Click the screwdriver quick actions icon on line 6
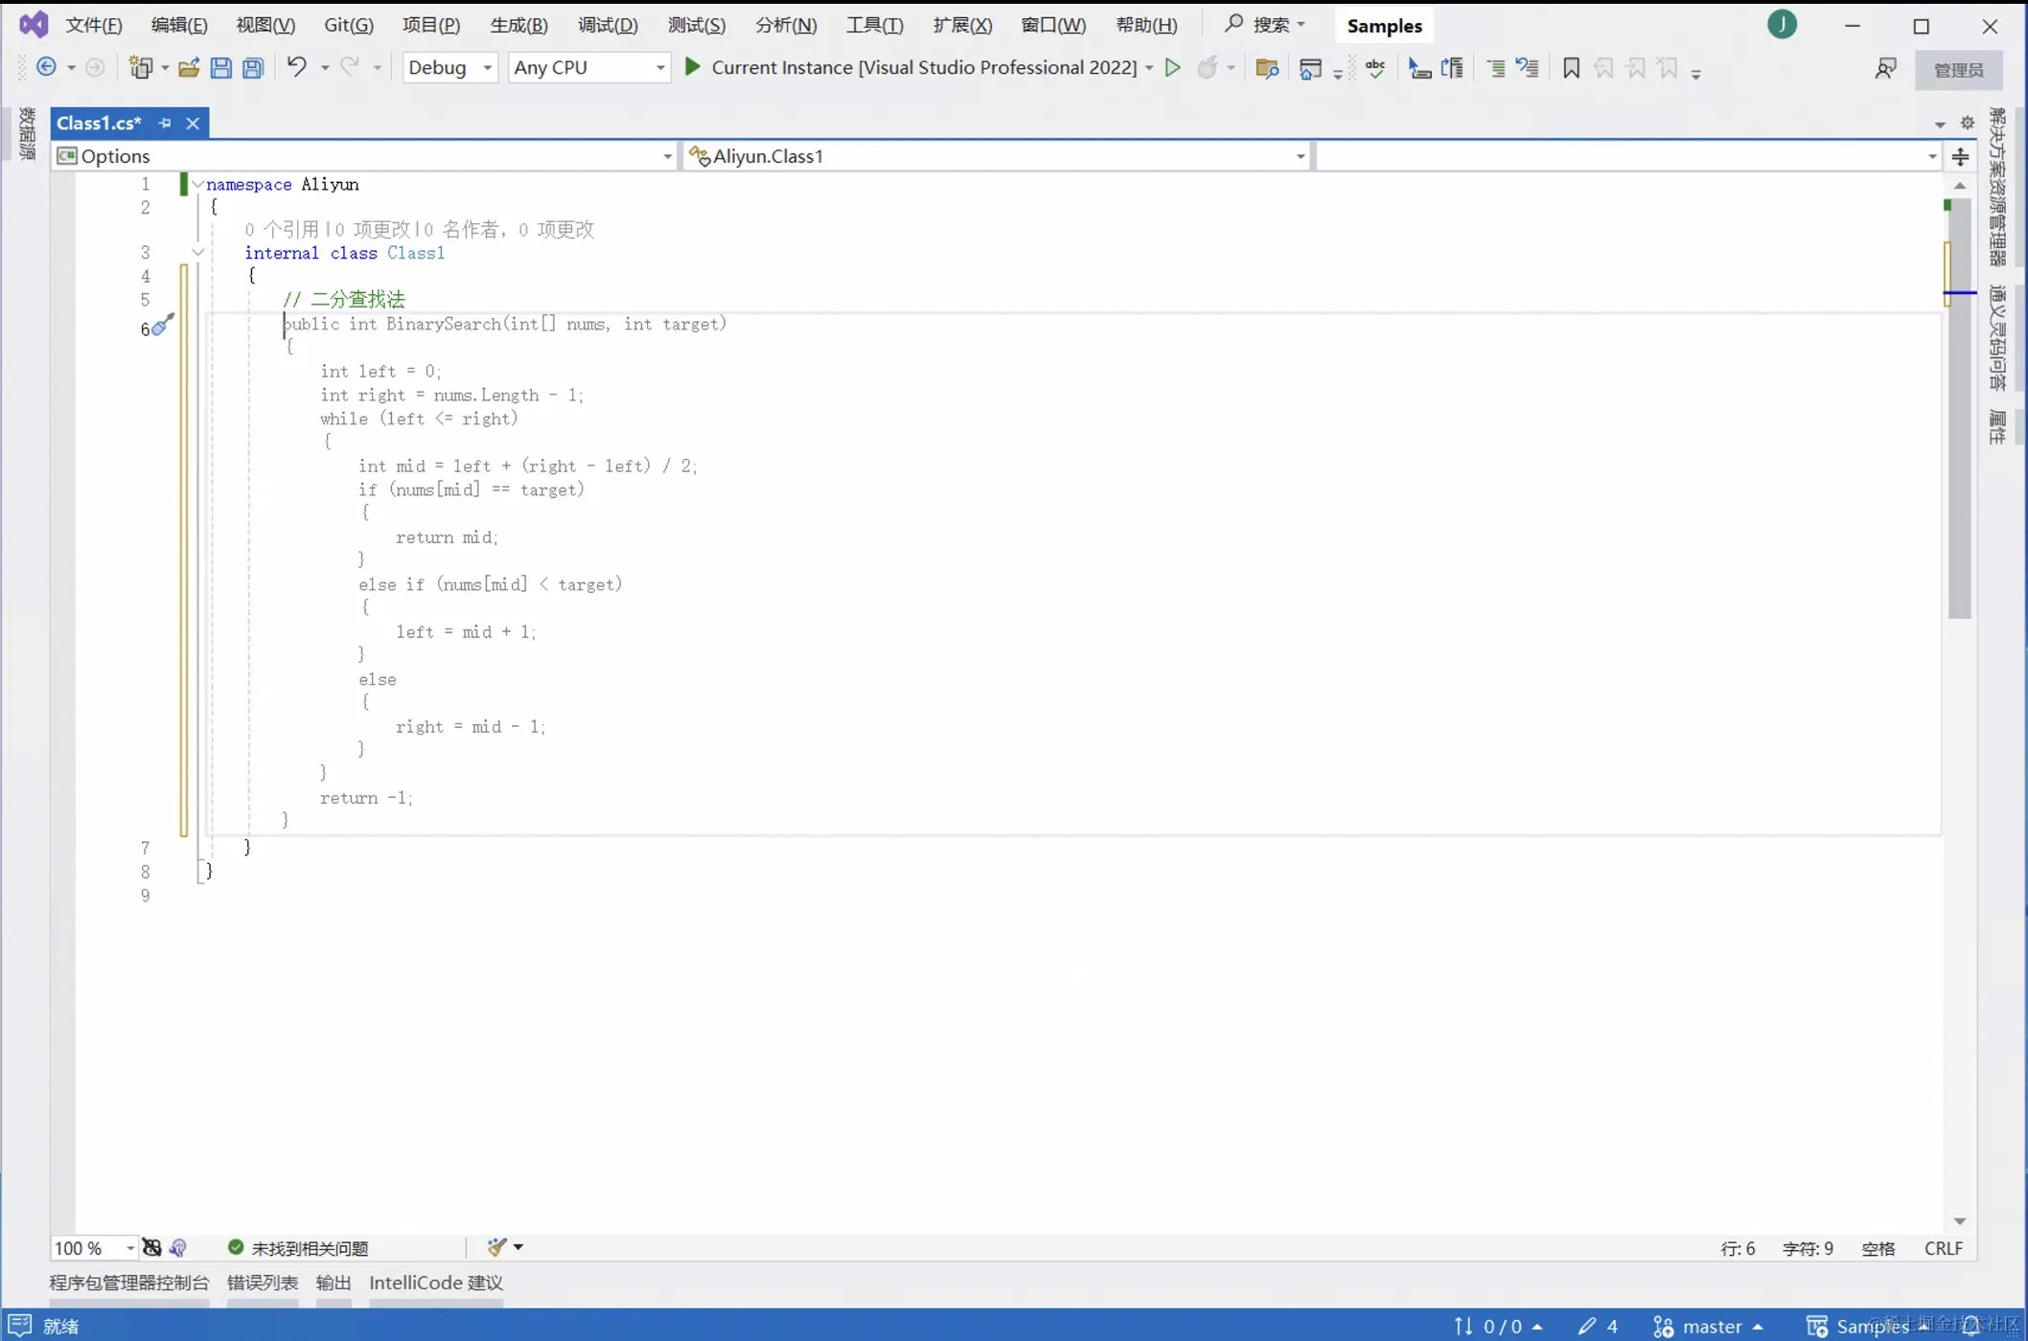 (163, 325)
